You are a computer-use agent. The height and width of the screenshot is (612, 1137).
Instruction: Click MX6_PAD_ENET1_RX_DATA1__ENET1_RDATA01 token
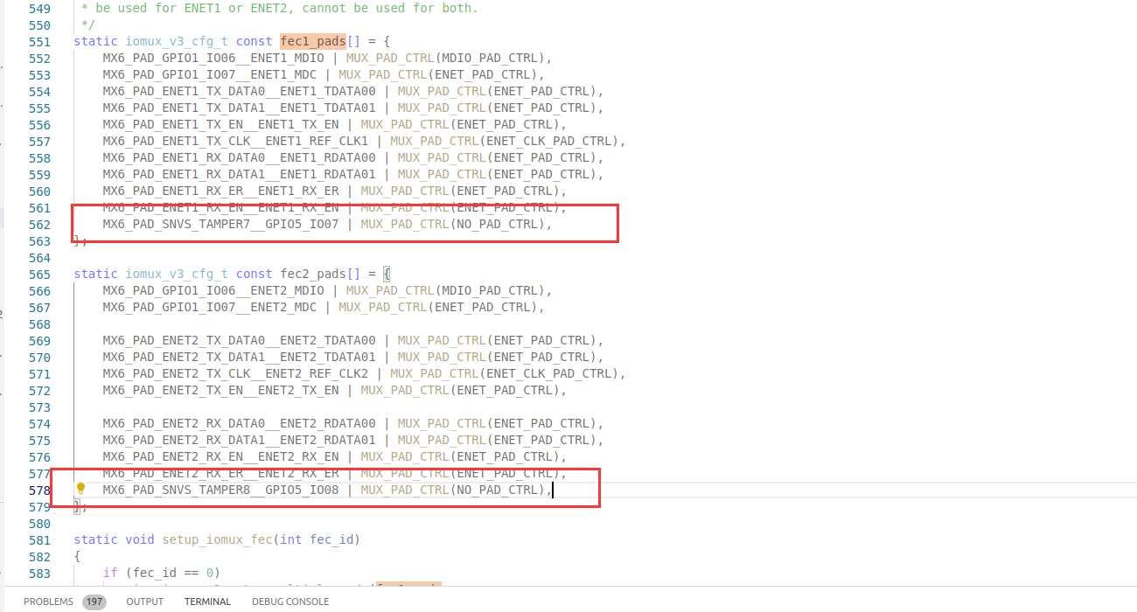point(239,175)
